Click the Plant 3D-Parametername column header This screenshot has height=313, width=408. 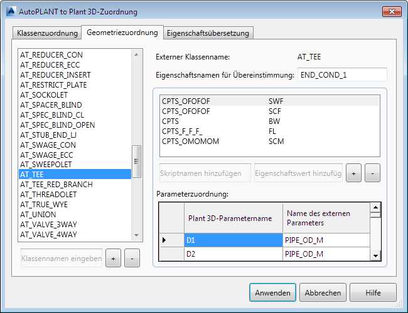(234, 218)
